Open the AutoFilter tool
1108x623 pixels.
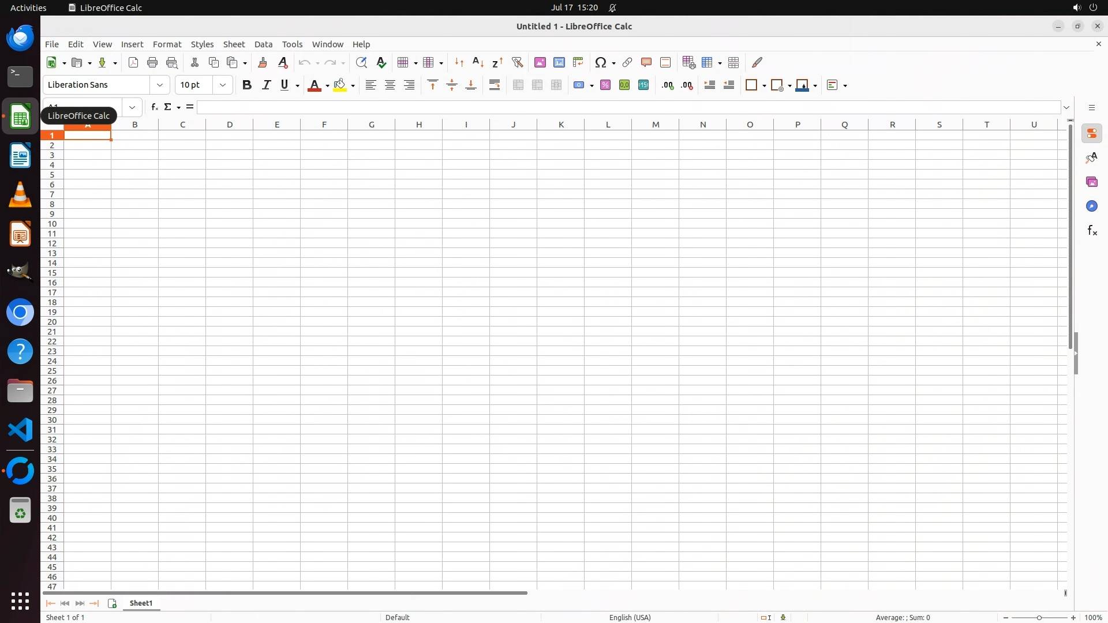(x=517, y=62)
